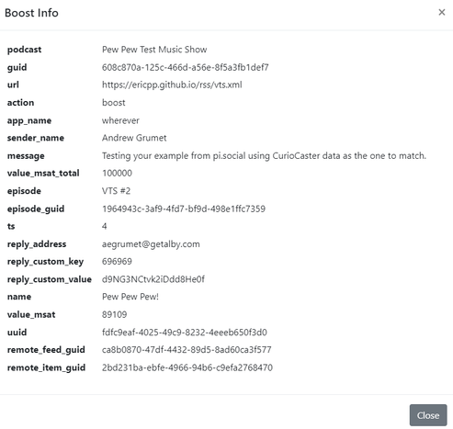Viewport: 453px width, 429px height.
Task: Click the sender name Andrew Grumet
Action: point(134,138)
